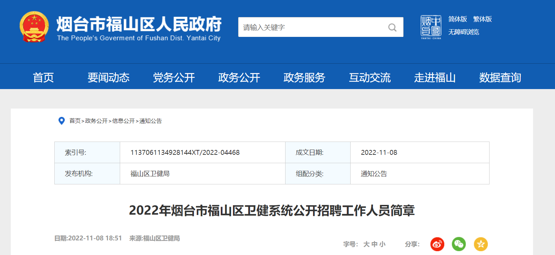The image size is (555, 255).
Task: Open 无障碍浏览 accessibility mode
Action: [x=464, y=32]
